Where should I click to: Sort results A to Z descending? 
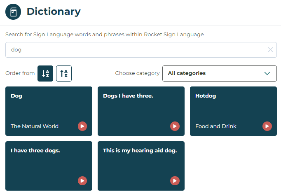pos(45,74)
